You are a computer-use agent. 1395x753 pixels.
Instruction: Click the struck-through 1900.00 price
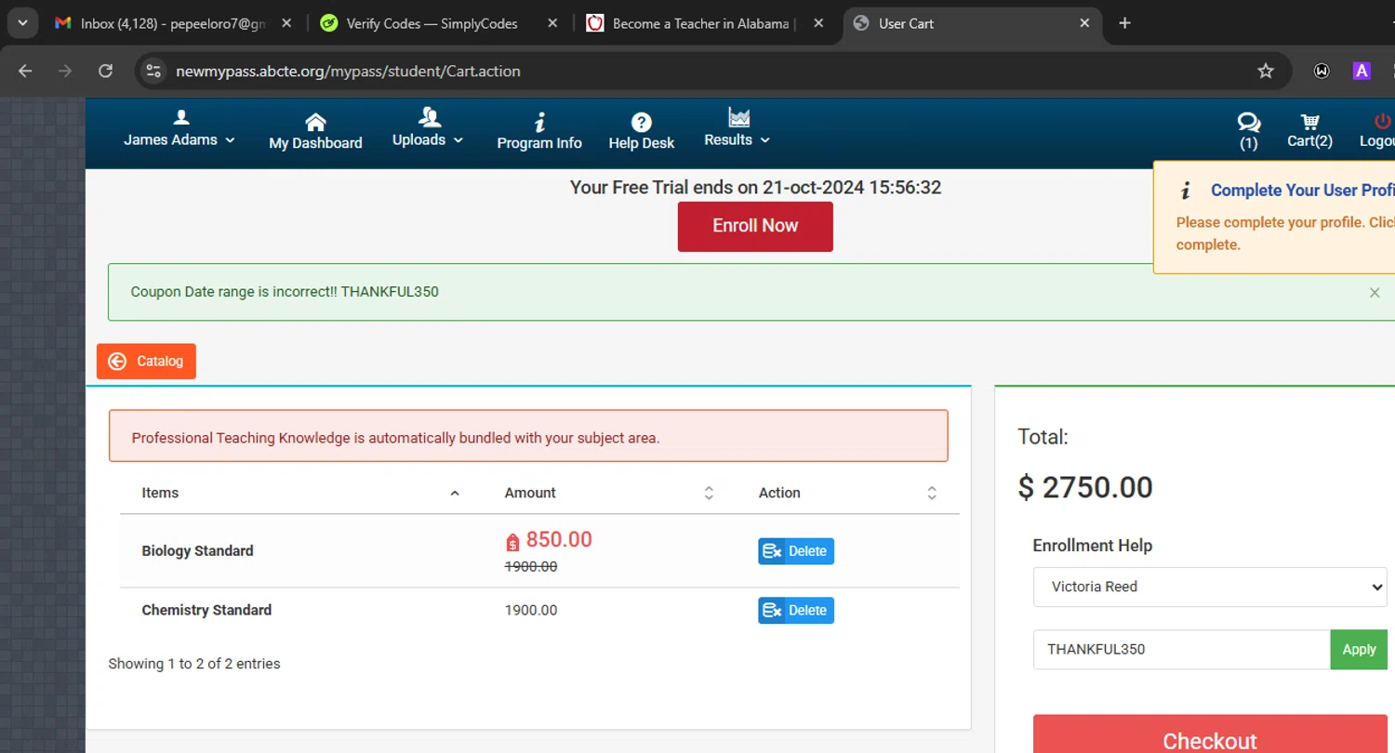(531, 566)
